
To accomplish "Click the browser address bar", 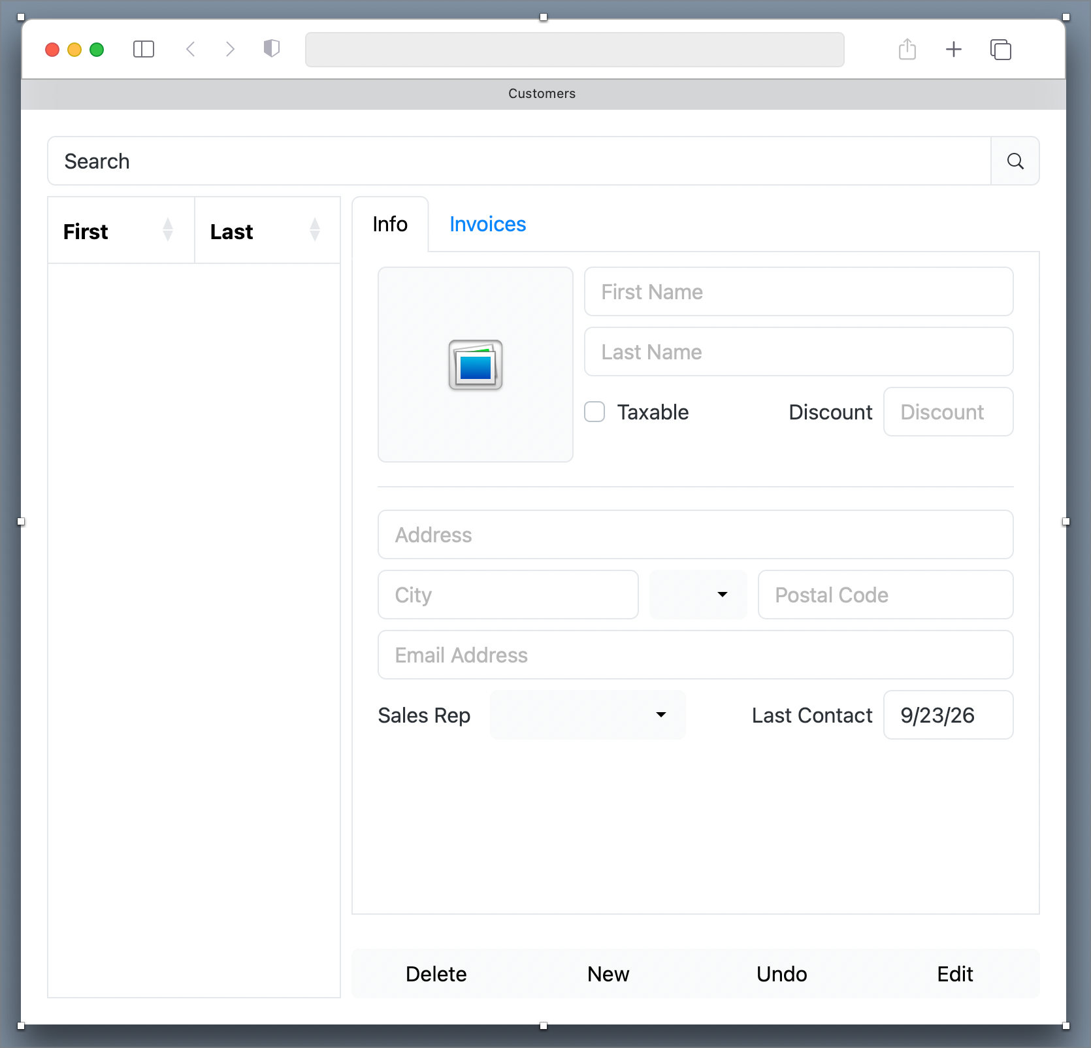I will (575, 50).
